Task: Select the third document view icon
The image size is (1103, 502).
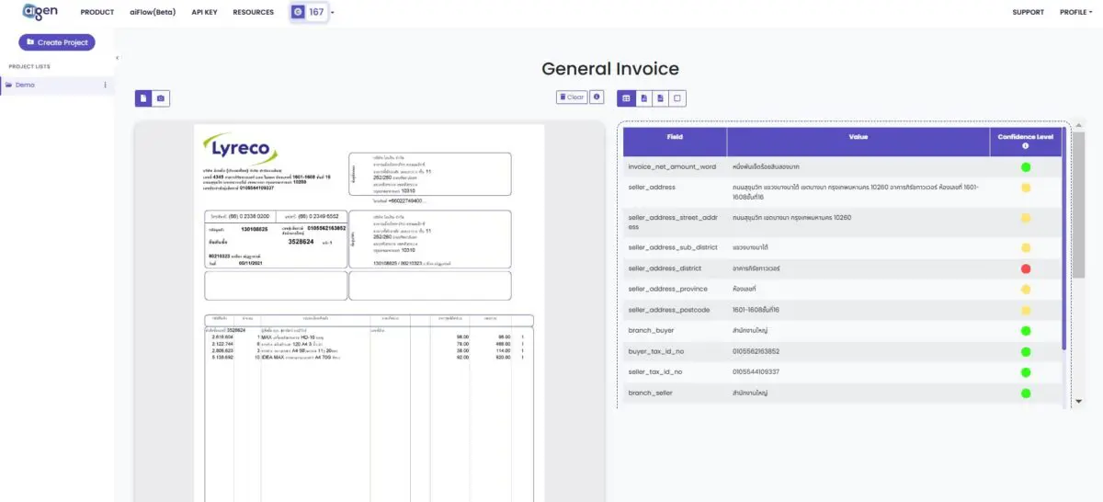Action: [x=661, y=97]
